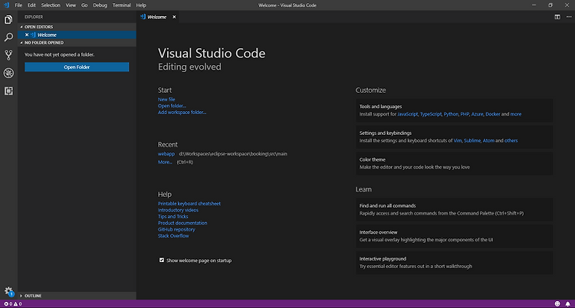Screen dimensions: 575x308
Task: Open the File menu
Action: [x=18, y=5]
